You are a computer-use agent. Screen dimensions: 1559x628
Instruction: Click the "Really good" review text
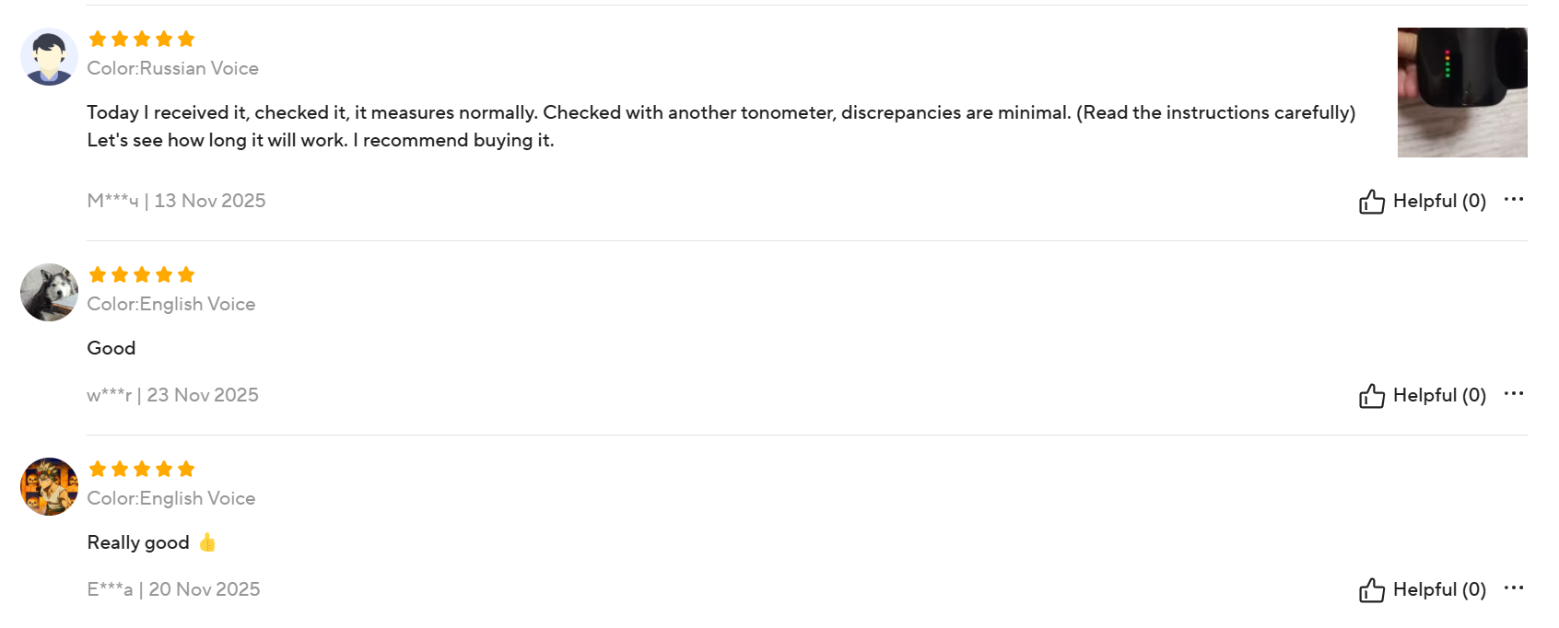tap(138, 542)
